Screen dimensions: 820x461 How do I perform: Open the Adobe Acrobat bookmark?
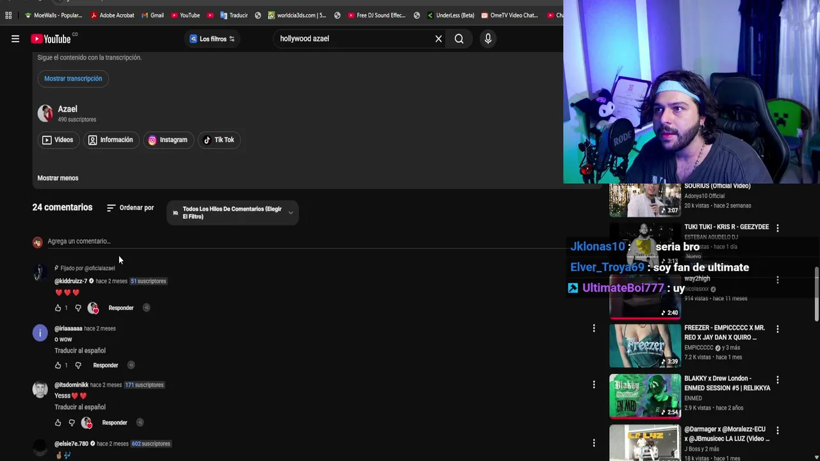coord(112,15)
